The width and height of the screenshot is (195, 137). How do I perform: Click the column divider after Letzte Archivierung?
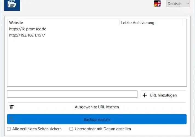click(x=182, y=23)
